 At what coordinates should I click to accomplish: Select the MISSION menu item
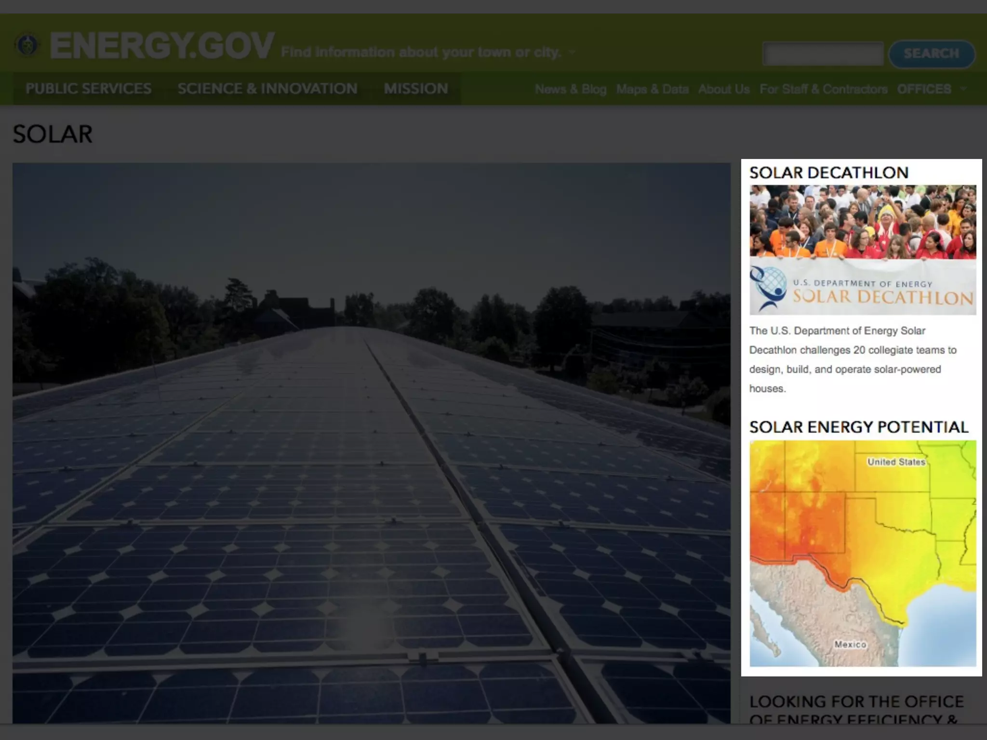click(x=416, y=89)
